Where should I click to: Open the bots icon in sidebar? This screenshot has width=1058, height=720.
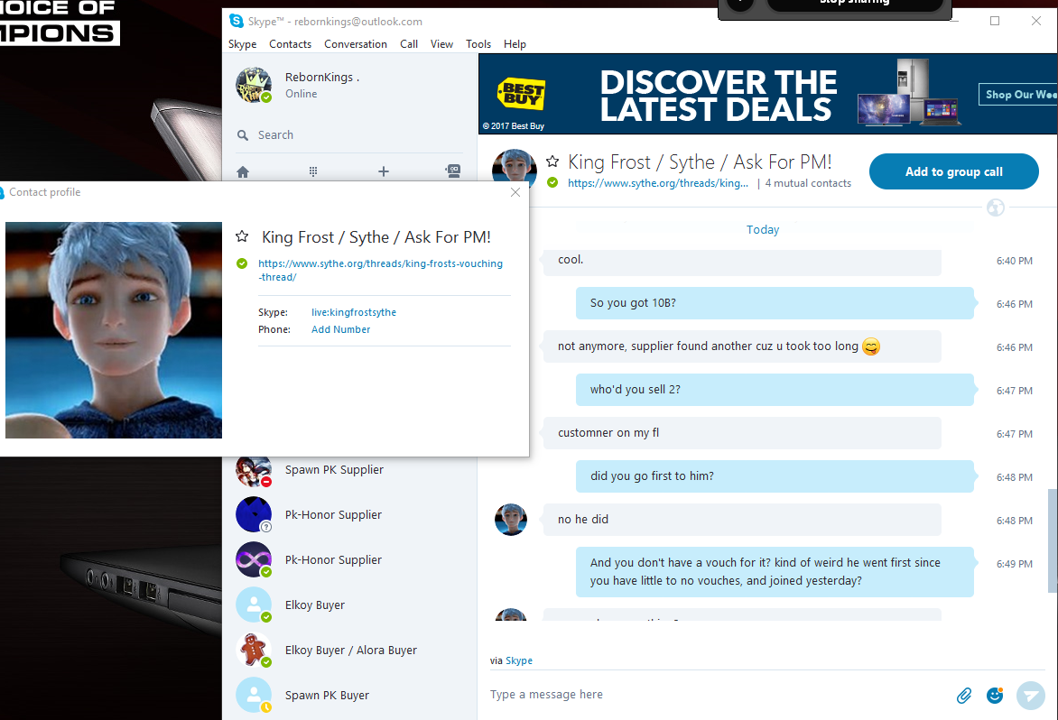pyautogui.click(x=453, y=171)
